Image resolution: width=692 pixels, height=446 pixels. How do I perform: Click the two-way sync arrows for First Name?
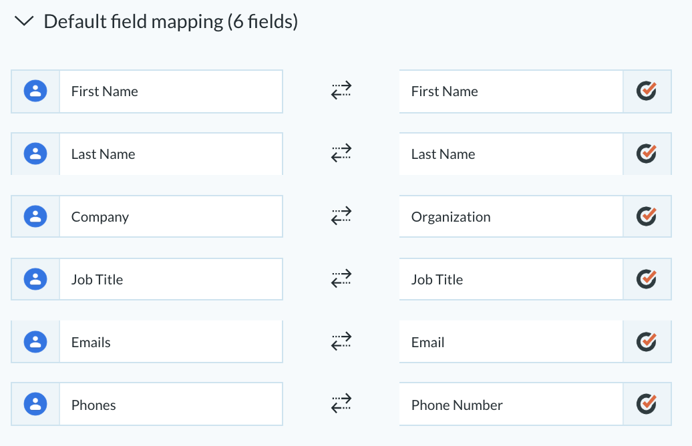point(341,90)
